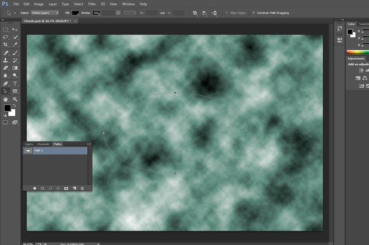Select the Pen tool
The image size is (369, 245).
[x=5, y=84]
